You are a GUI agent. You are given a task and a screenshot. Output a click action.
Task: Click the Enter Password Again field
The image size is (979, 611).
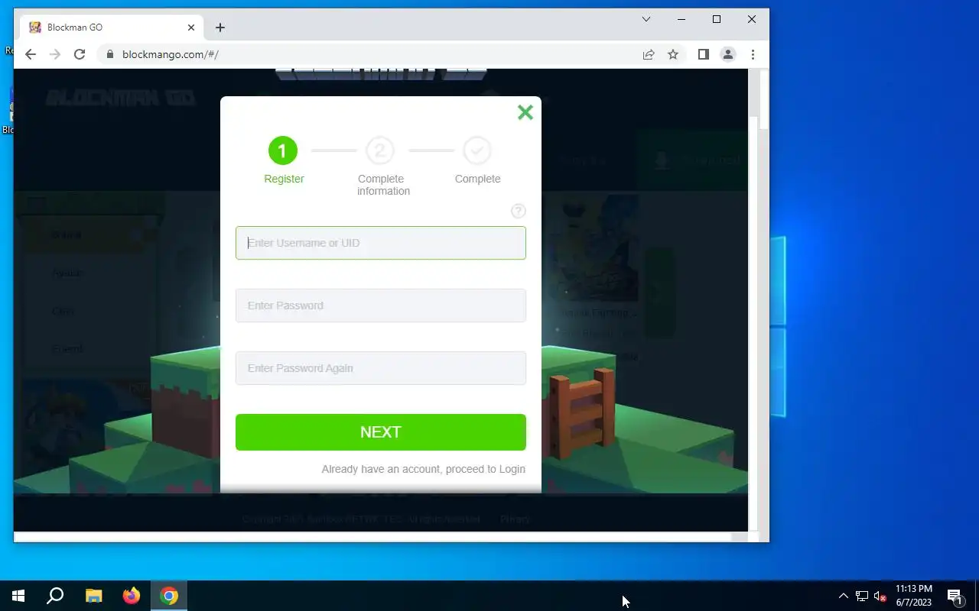pyautogui.click(x=380, y=368)
